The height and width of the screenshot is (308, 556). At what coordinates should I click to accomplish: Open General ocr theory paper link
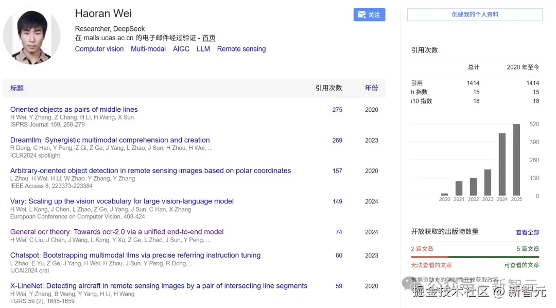tap(117, 232)
